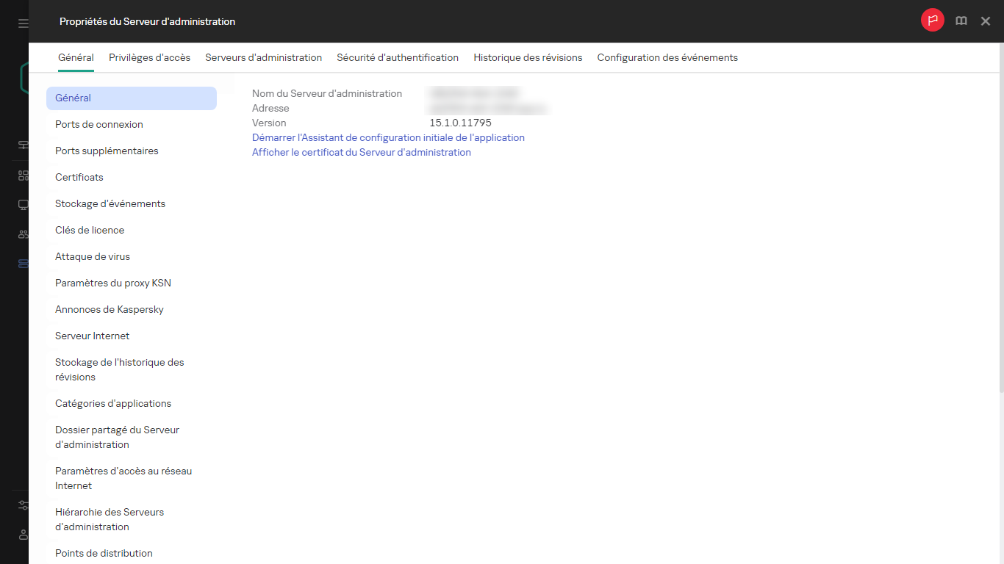Open the user account sidebar icon
The image size is (1004, 564).
click(21, 535)
